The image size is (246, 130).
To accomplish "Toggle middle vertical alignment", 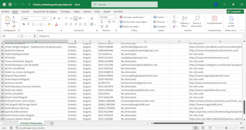I will tap(71, 18).
